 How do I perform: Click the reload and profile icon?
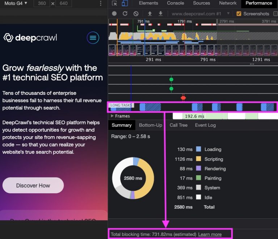point(125,14)
